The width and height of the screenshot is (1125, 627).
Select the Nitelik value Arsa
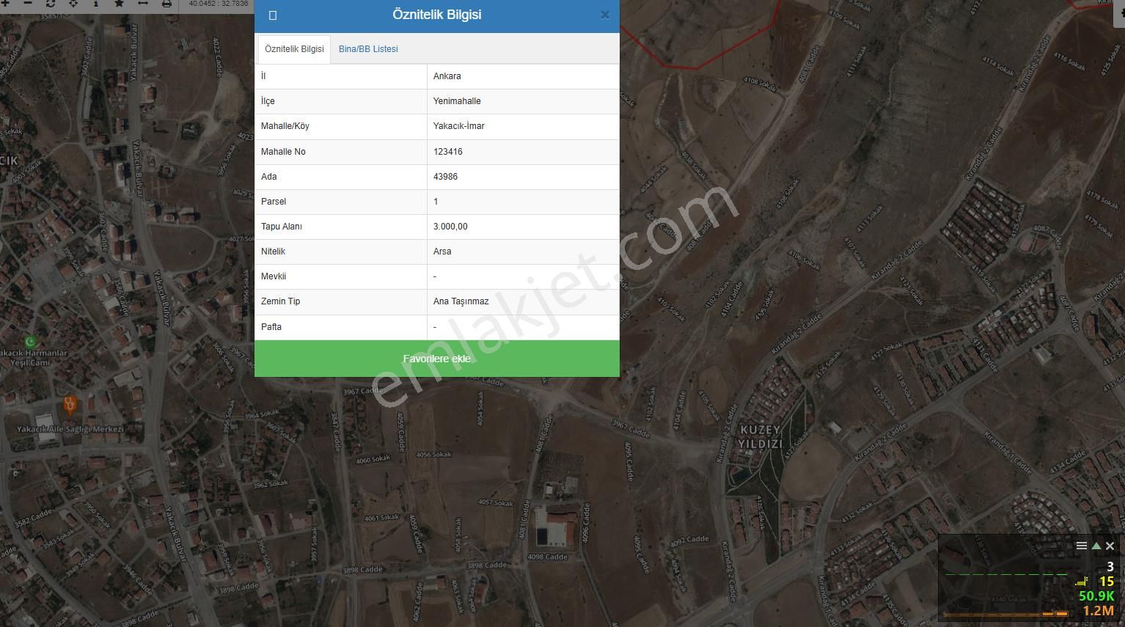pos(523,252)
